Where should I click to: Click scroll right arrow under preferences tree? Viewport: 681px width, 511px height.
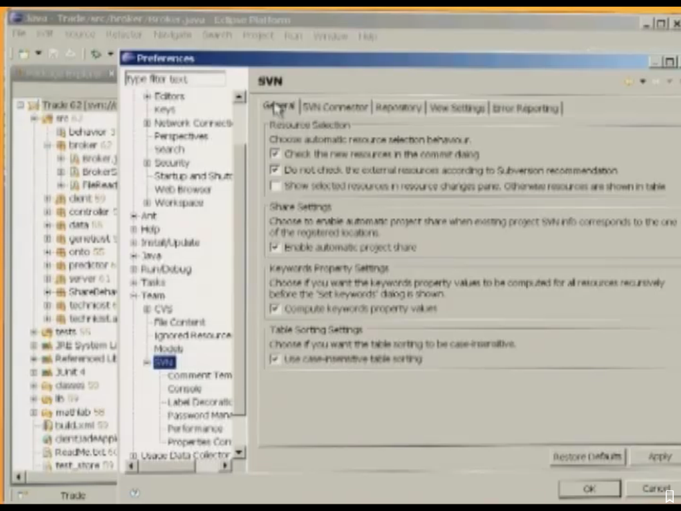(225, 466)
